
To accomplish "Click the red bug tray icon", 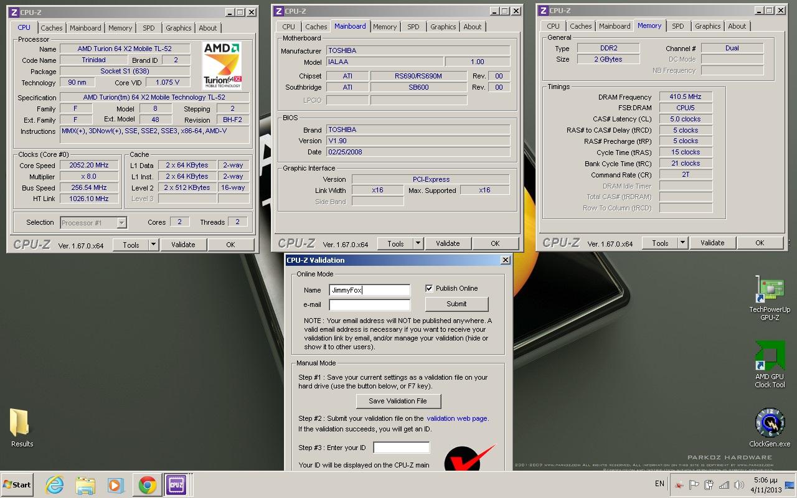I will tap(679, 484).
